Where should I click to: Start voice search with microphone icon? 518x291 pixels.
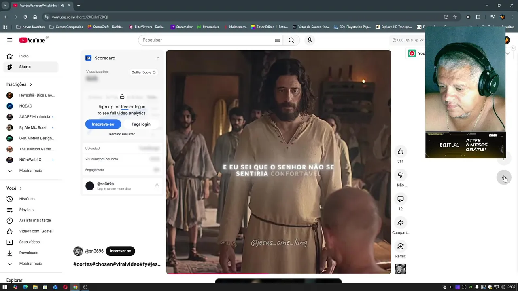pyautogui.click(x=310, y=40)
